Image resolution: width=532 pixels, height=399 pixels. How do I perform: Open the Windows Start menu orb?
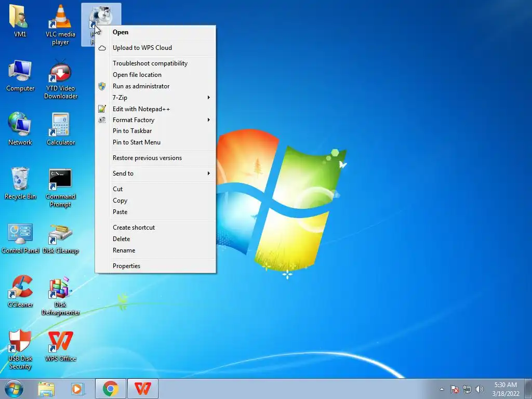[x=14, y=389]
